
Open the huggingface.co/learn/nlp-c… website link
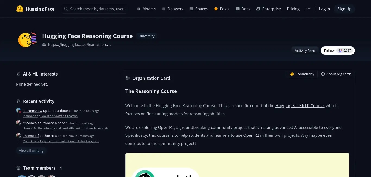click(x=79, y=44)
